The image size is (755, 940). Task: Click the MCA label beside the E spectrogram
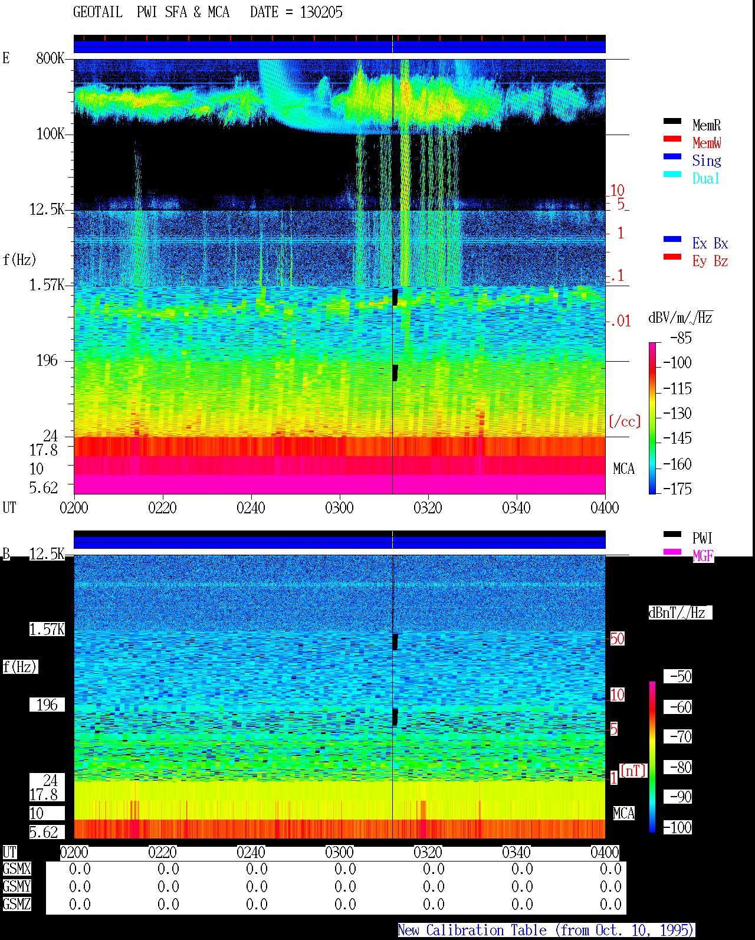click(x=623, y=469)
